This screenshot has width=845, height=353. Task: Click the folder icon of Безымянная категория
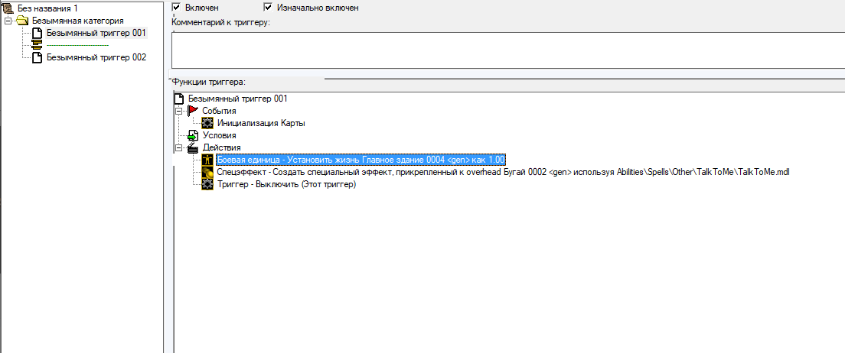pyautogui.click(x=23, y=21)
